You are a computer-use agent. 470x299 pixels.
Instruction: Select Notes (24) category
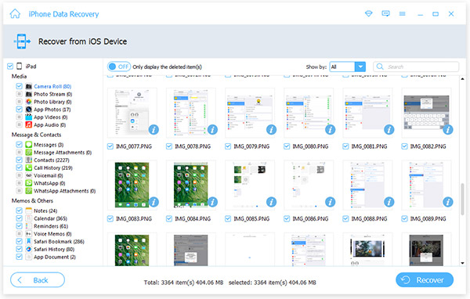tap(45, 211)
